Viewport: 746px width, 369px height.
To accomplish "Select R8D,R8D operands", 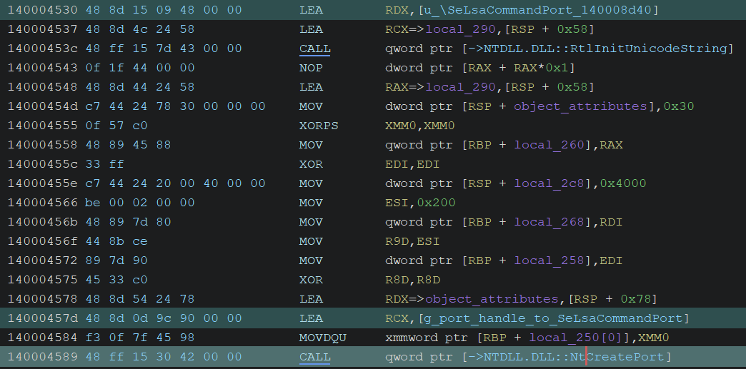I will click(412, 280).
